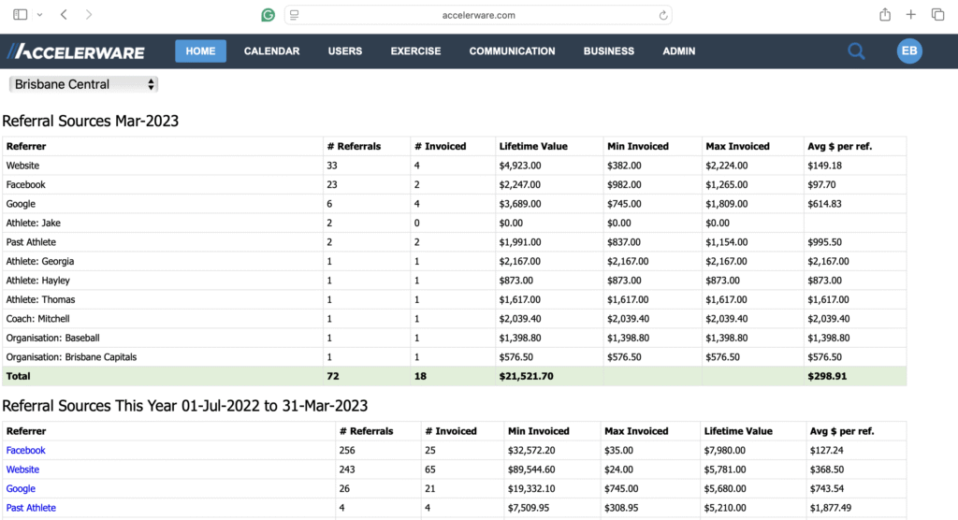
Task: Select the HOME navigation tab
Action: [200, 51]
